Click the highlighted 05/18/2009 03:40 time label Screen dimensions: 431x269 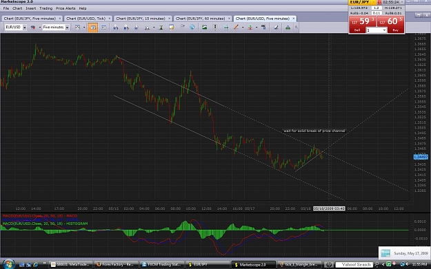[329, 208]
